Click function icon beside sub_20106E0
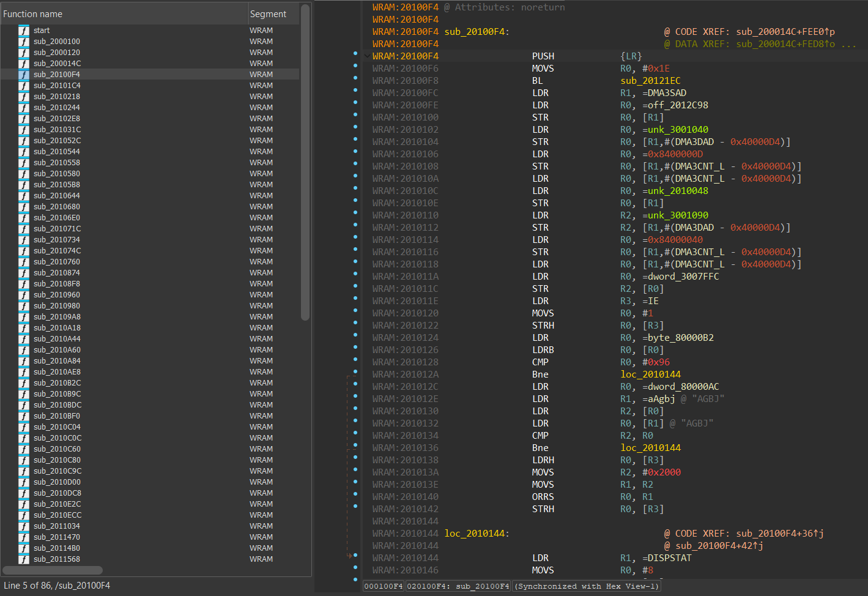Screen dimensions: 868x596 click(x=24, y=218)
